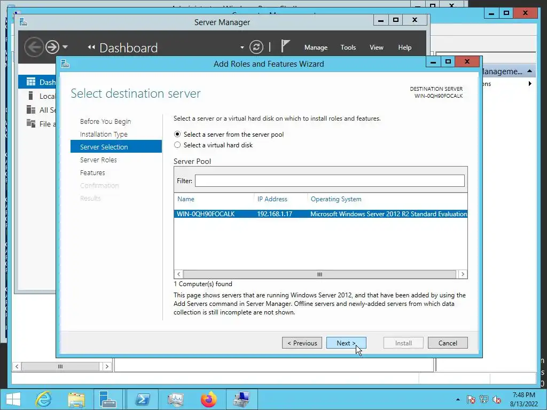Select Dashboard in Server Manager sidebar
Screen dimensions: 547x410
coord(37,82)
